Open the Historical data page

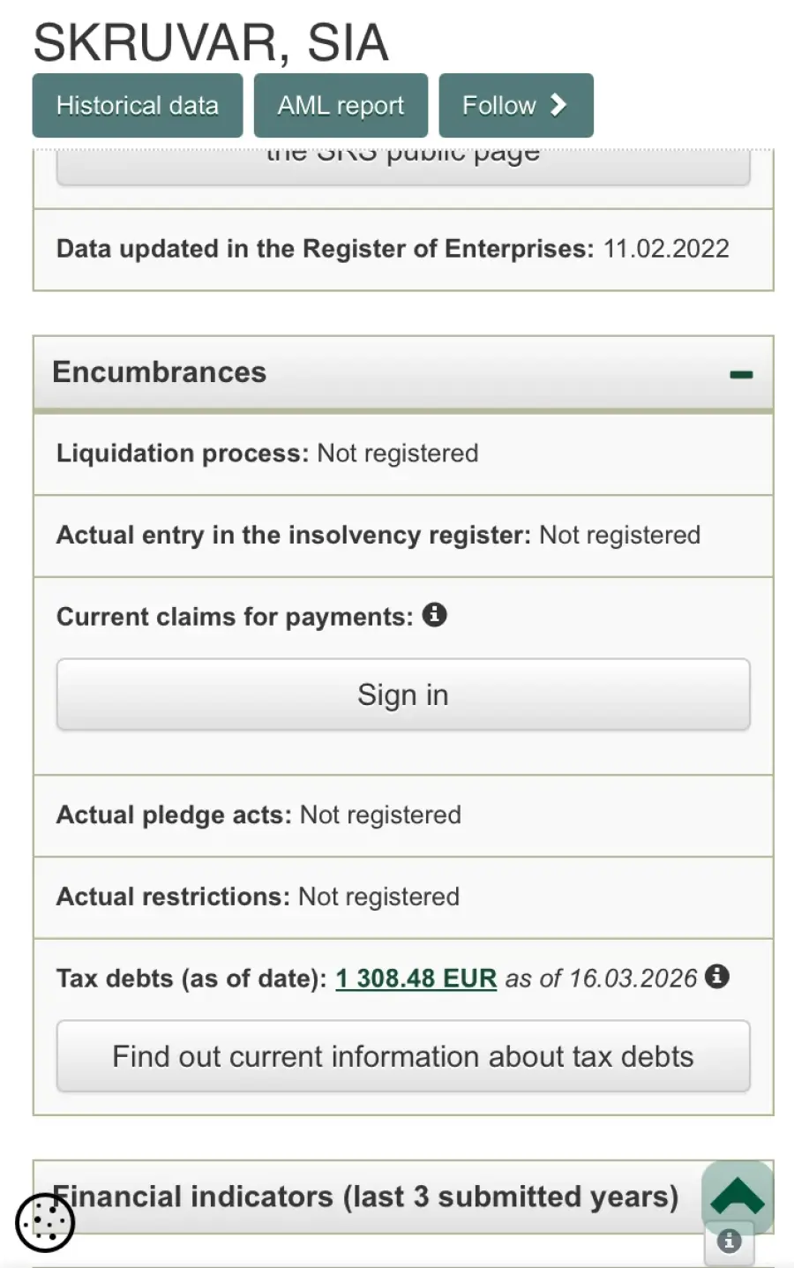click(137, 106)
